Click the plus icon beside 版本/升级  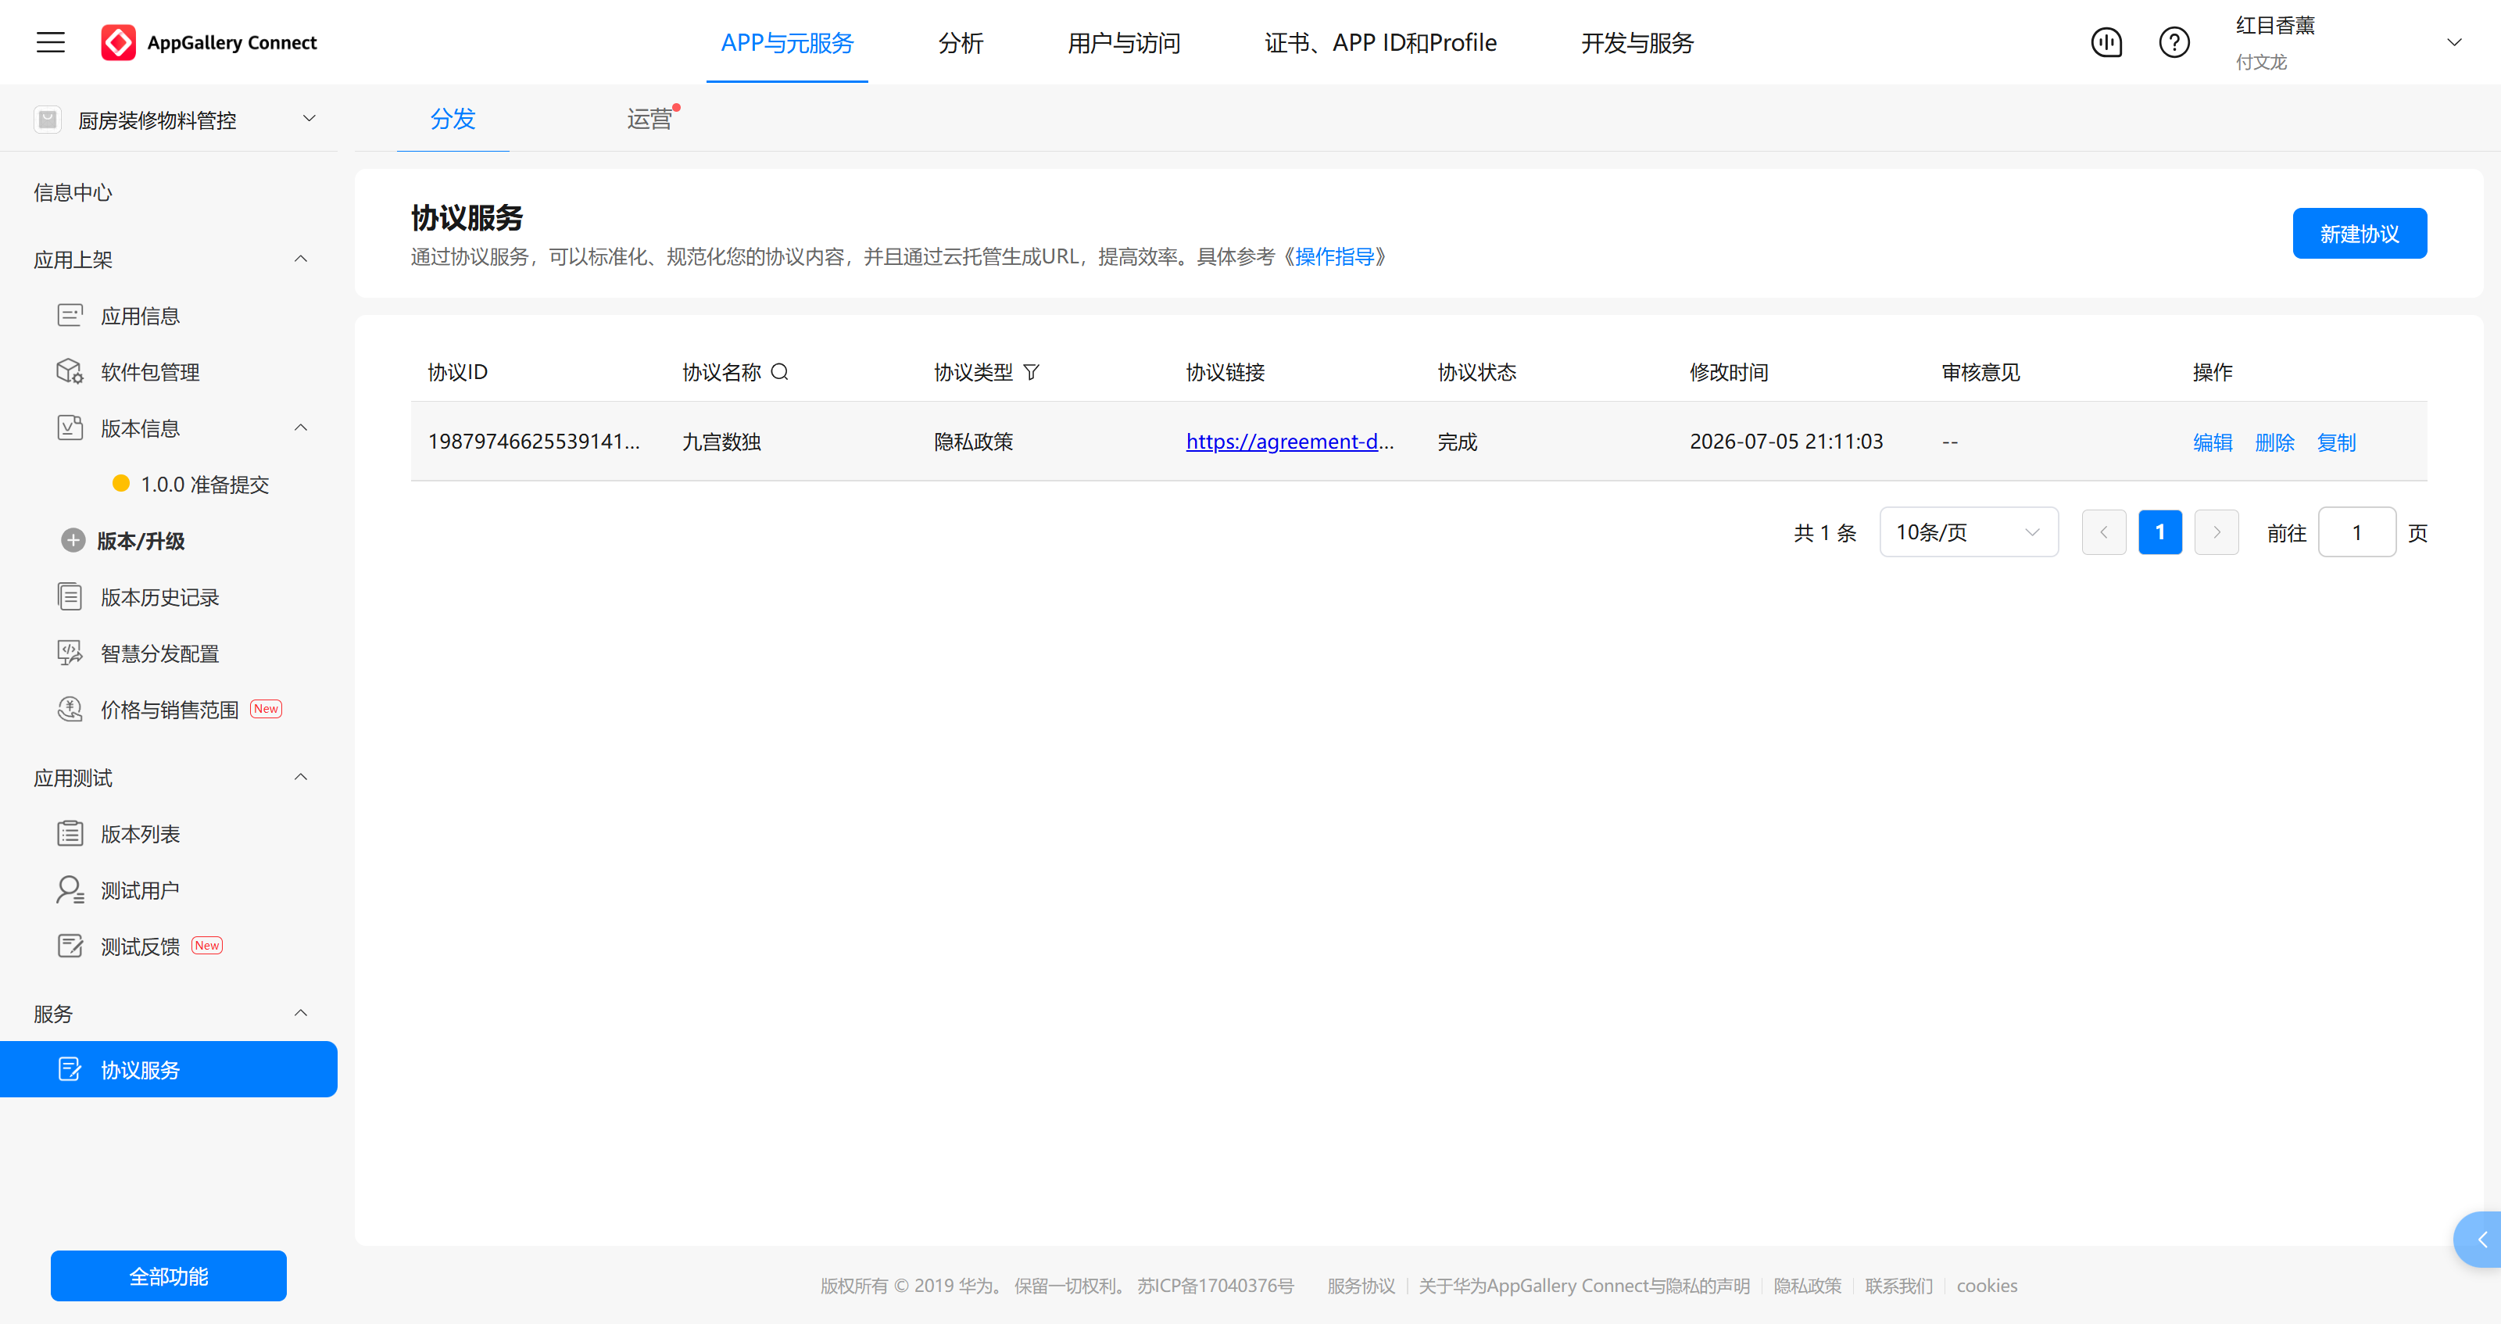click(x=73, y=540)
